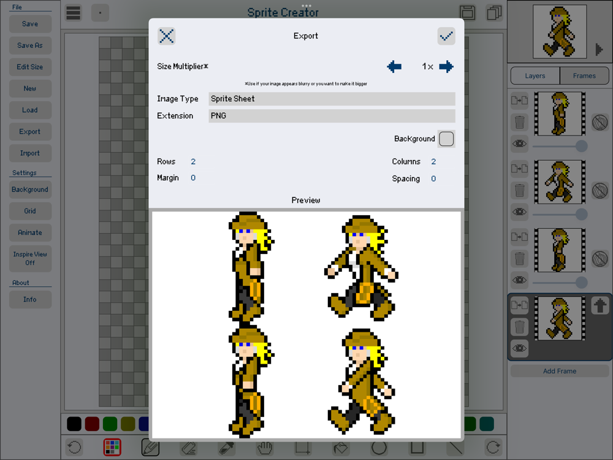Click the Add Frame button
613x460 pixels.
560,371
